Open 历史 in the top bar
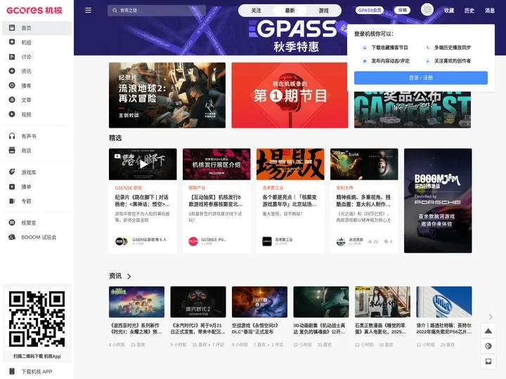 point(469,11)
